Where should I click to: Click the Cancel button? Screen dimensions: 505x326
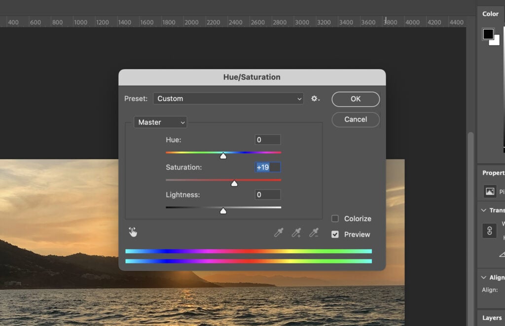355,119
